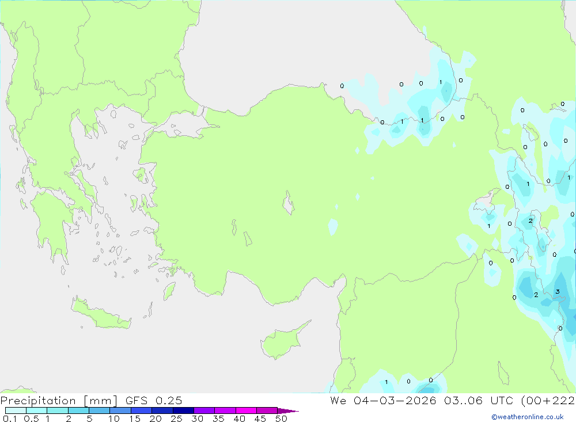576x422 pixels.
Task: Click the '15' legend scale label
Action: (135, 419)
